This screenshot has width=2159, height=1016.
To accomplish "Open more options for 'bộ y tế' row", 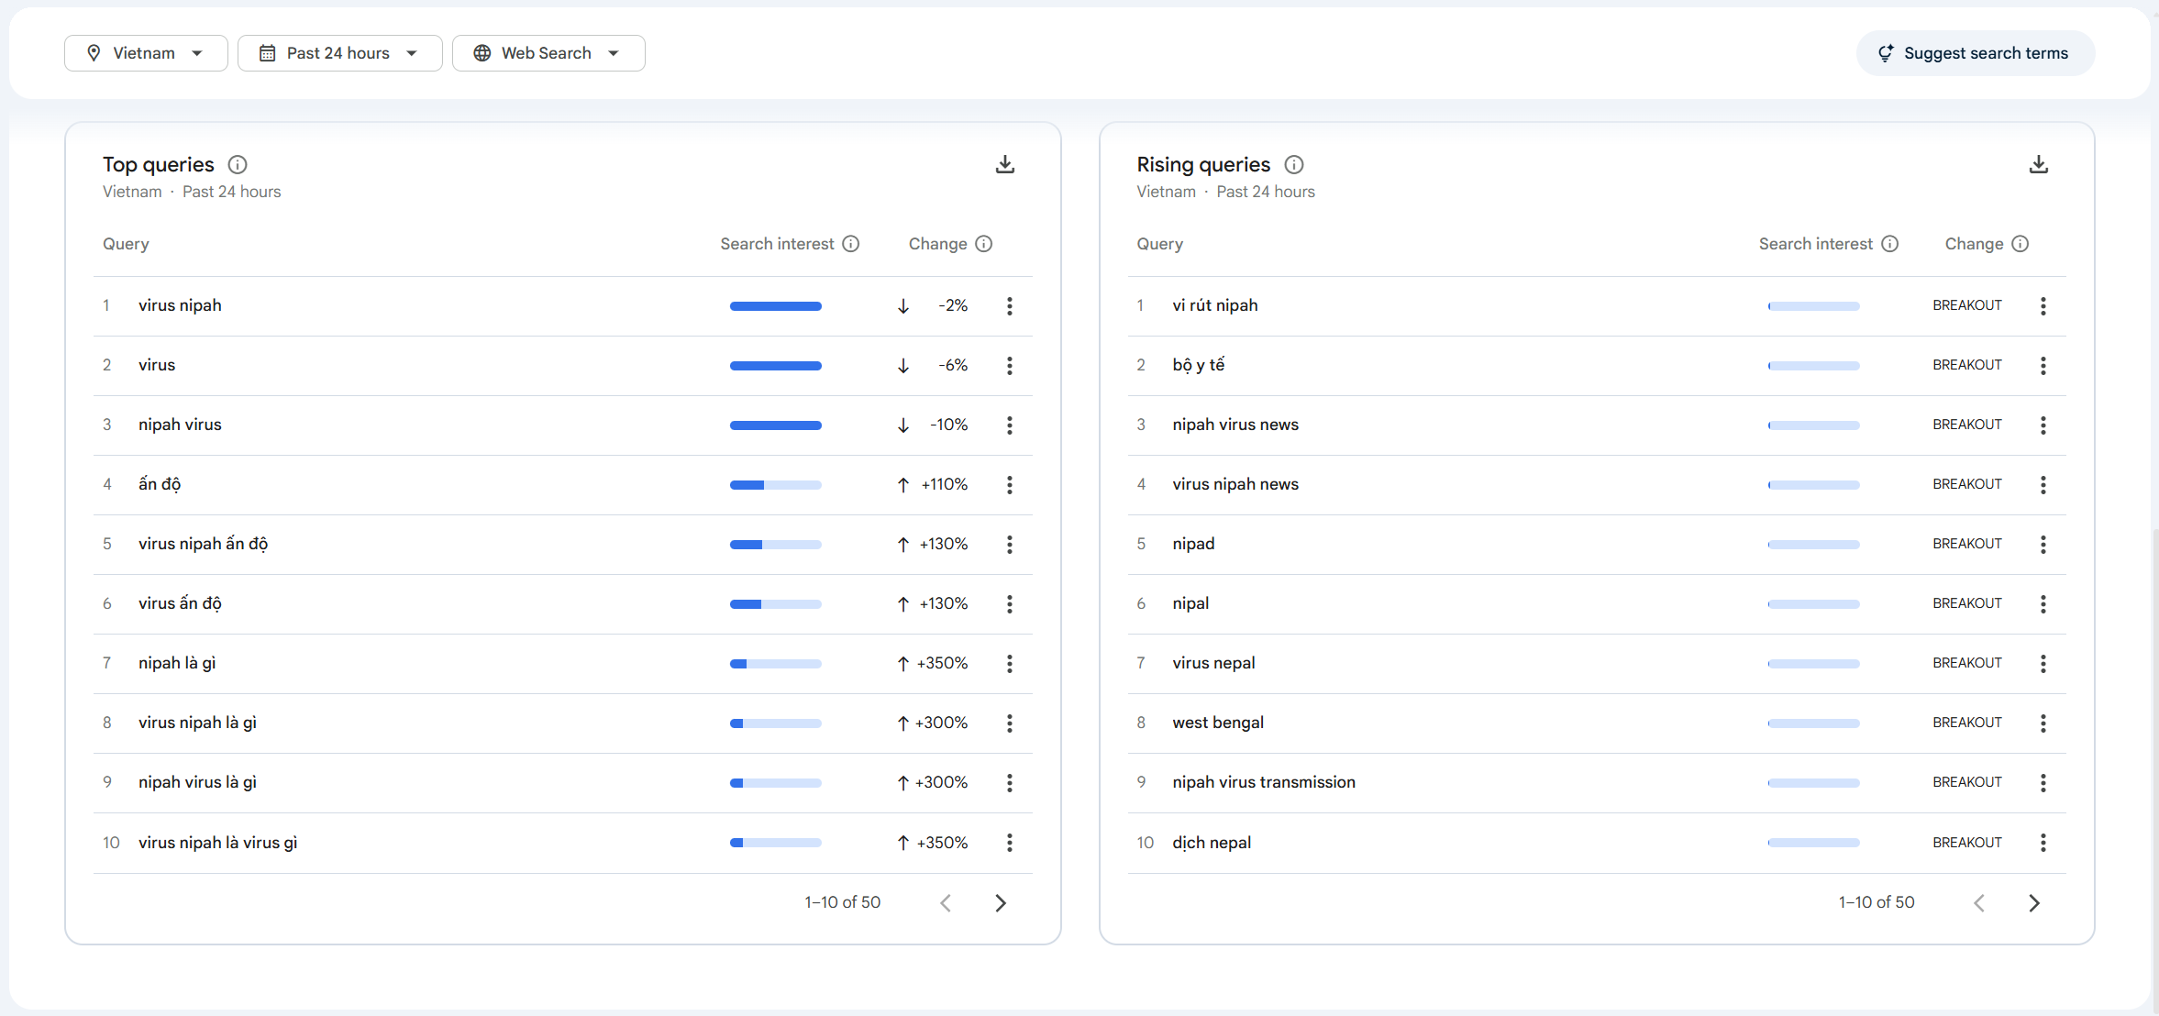I will [x=2043, y=366].
